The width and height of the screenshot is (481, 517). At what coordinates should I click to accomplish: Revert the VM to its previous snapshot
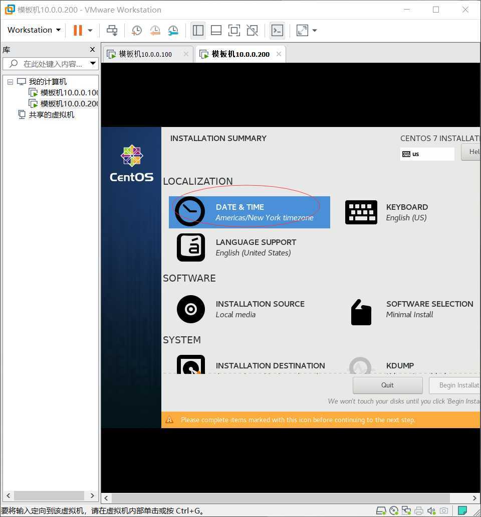point(155,30)
